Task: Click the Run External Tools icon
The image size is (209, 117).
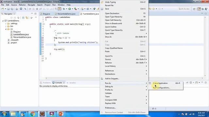Action: [x=75, y=9]
